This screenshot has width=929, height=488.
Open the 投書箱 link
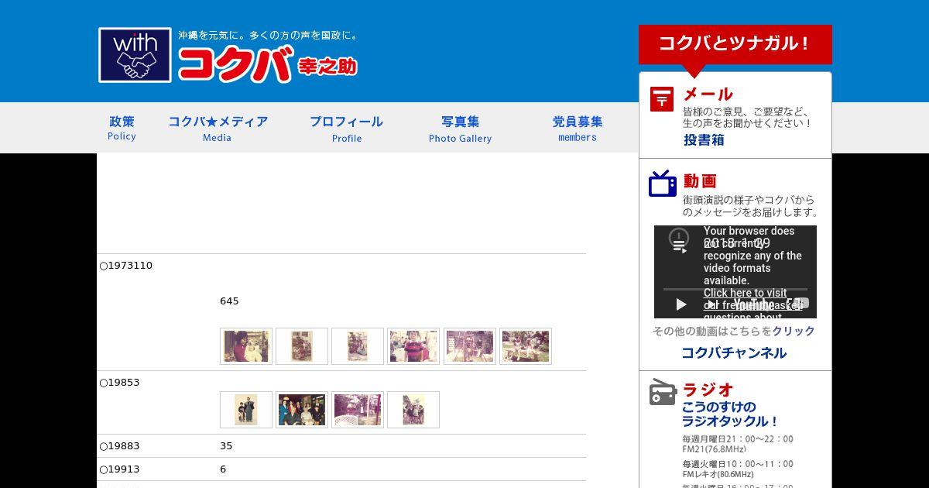coord(704,140)
